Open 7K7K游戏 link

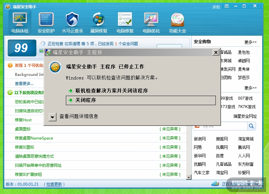[x=247, y=107]
